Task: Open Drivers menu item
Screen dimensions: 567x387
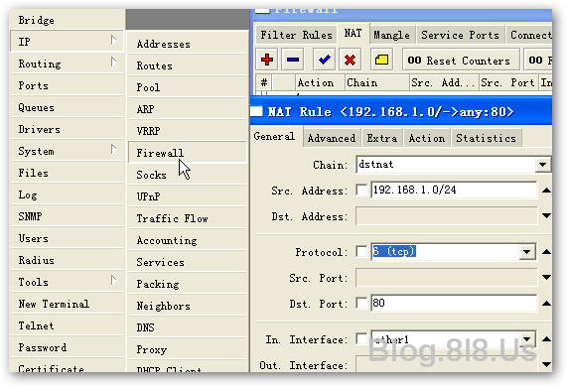Action: click(68, 129)
